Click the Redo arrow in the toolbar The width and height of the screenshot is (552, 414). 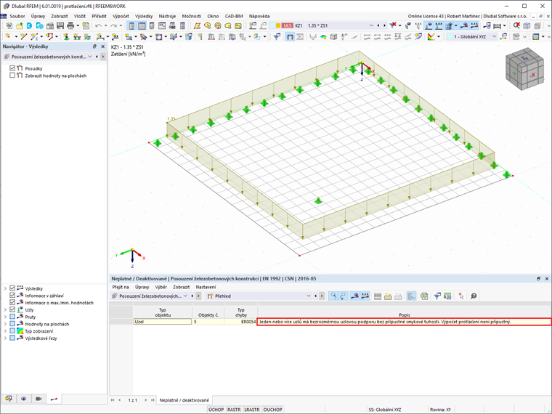[113, 25]
